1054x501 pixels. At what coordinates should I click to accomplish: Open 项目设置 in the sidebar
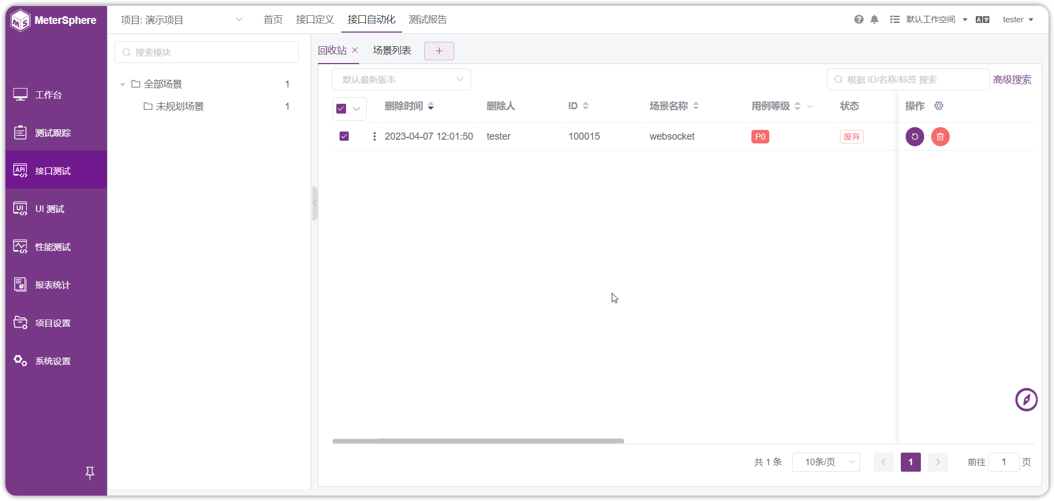point(56,323)
